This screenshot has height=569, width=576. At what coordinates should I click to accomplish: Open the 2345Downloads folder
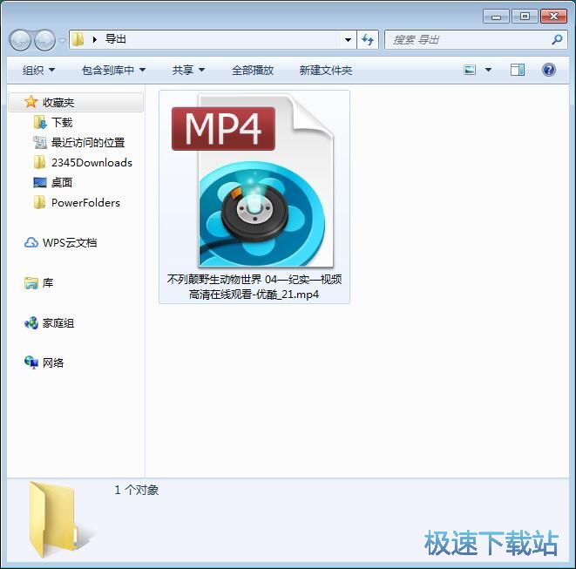click(x=91, y=162)
